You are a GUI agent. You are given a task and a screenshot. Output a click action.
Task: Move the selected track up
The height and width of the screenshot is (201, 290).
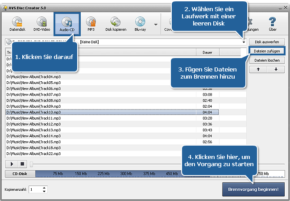258,69
